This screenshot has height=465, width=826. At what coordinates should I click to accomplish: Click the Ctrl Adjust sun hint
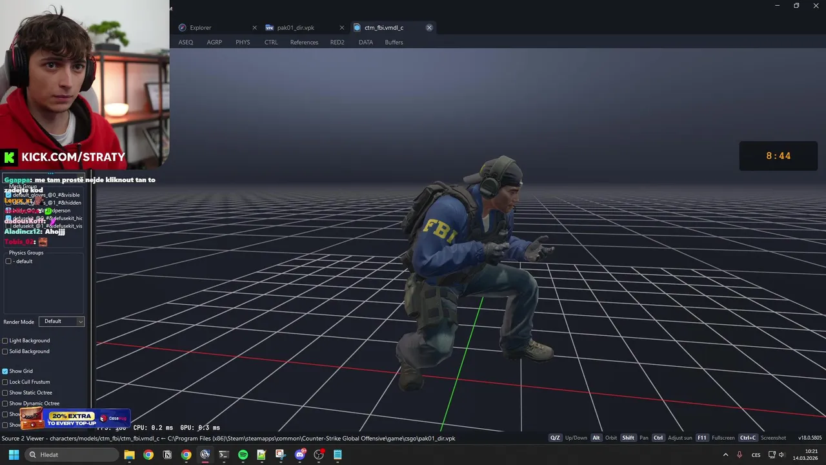(672, 438)
